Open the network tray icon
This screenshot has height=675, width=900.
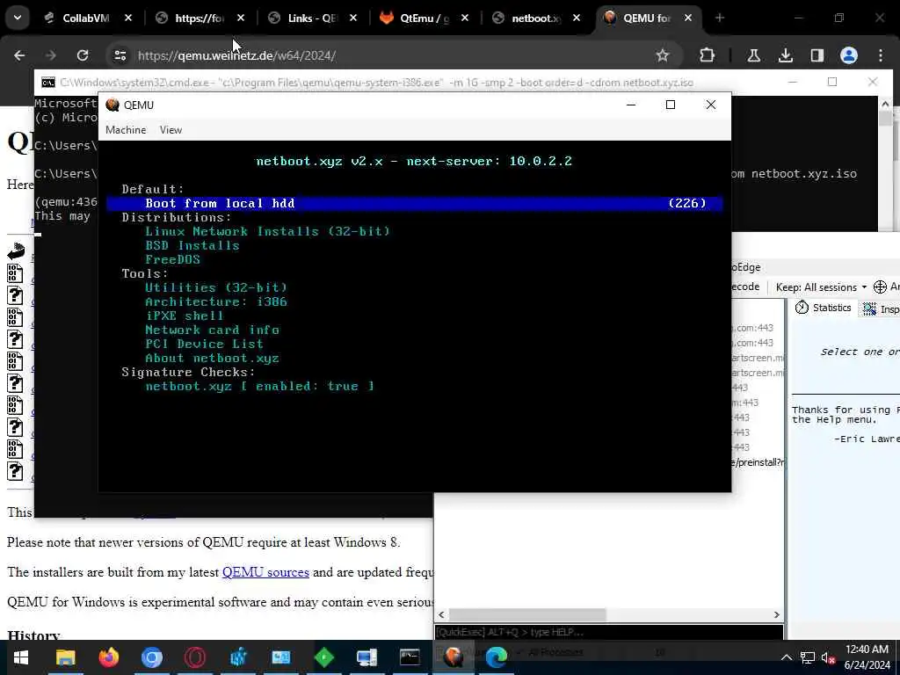click(808, 657)
